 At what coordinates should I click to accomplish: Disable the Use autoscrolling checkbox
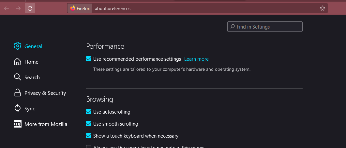(x=89, y=112)
